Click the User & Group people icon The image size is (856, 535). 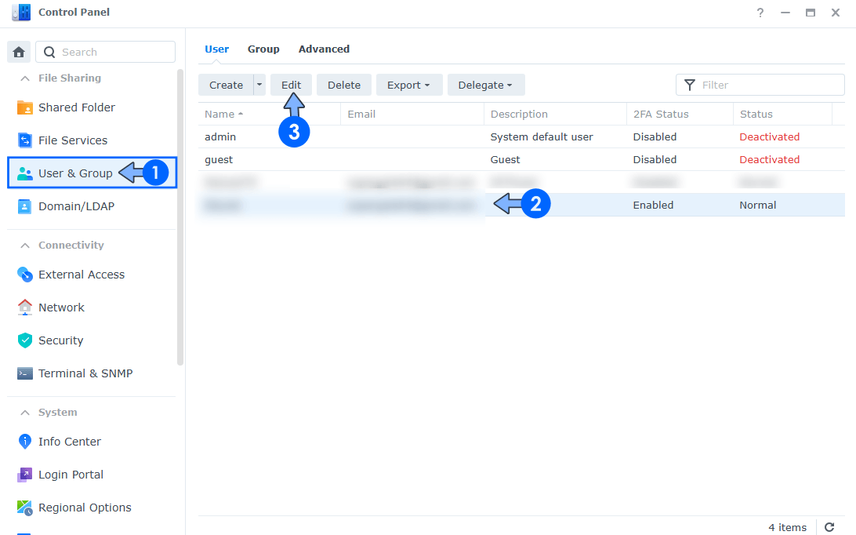click(x=24, y=174)
